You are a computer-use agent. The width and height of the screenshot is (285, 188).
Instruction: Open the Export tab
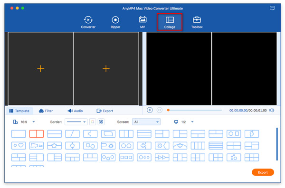(105, 111)
